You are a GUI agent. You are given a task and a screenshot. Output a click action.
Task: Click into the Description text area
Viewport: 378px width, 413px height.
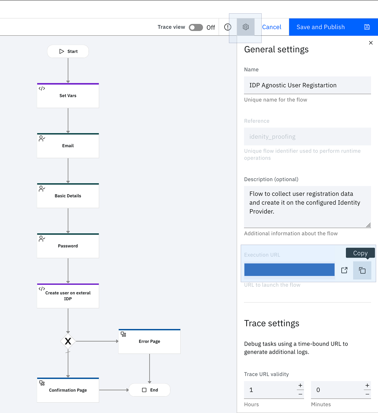307,207
